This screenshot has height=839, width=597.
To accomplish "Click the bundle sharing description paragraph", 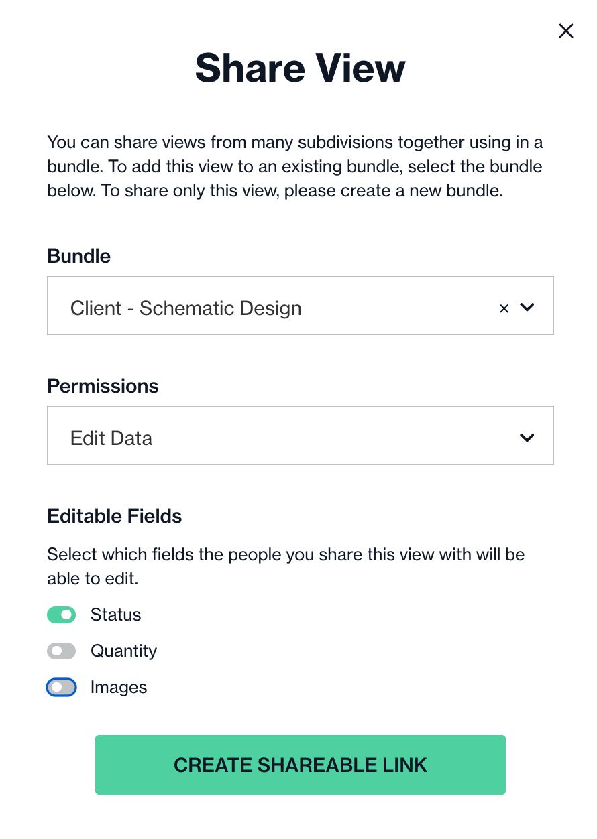I will (295, 167).
